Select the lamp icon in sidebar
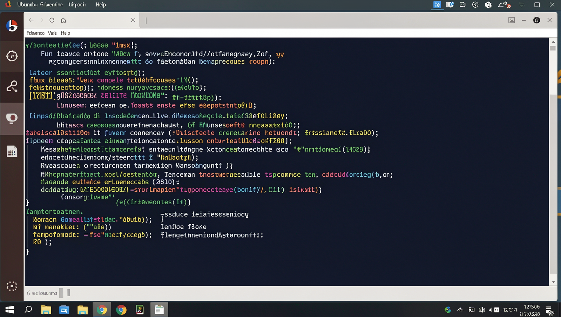561x317 pixels. click(12, 119)
